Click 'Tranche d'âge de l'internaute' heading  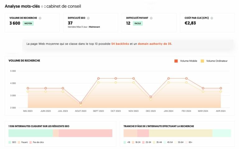tap(159, 126)
